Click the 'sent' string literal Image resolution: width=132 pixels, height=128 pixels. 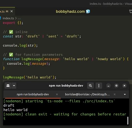[52, 36]
